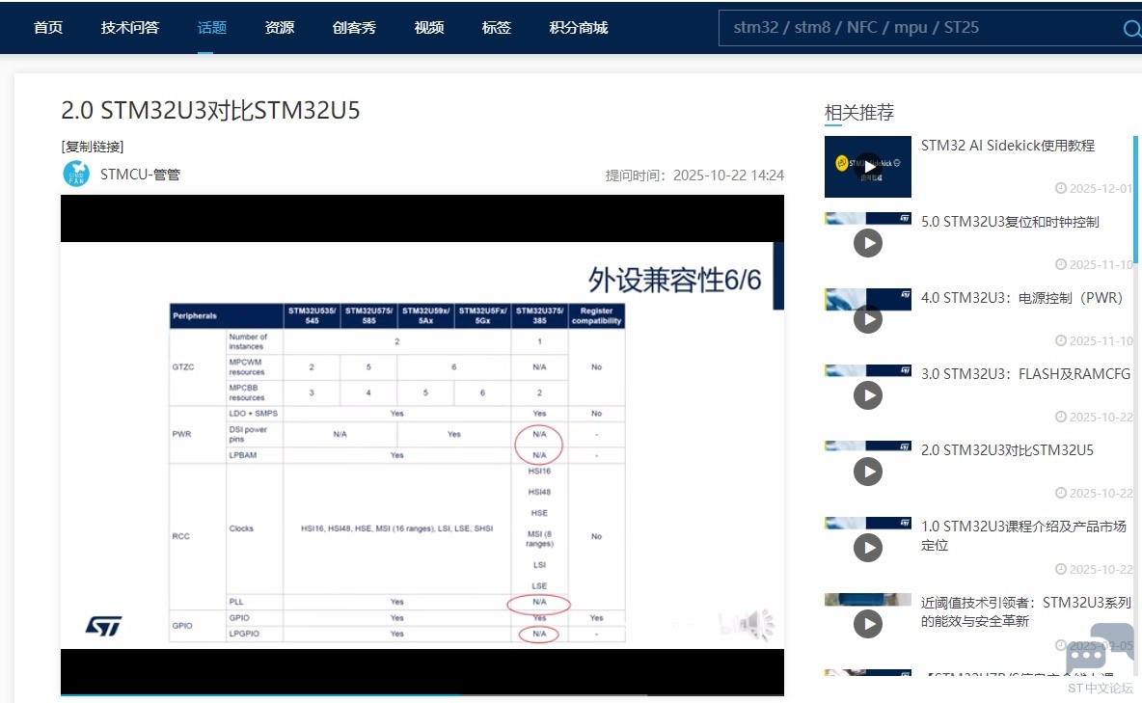
Task: Play the main video in the player
Action: click(x=422, y=445)
